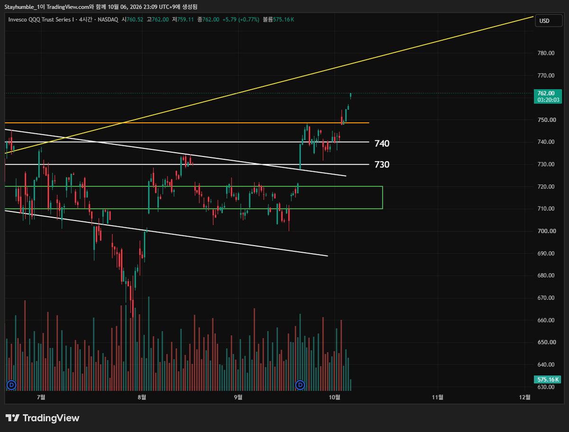Click the 650.00 price axis label
This screenshot has height=432, width=569.
click(546, 342)
